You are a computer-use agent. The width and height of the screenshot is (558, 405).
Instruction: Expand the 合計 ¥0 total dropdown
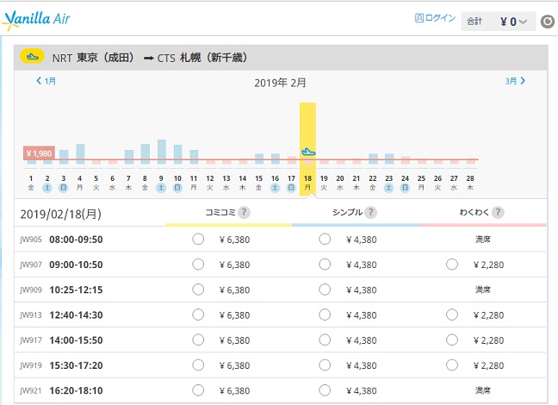pos(499,22)
